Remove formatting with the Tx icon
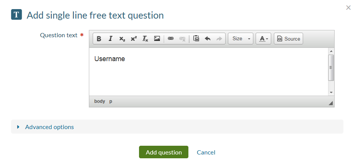 point(145,39)
